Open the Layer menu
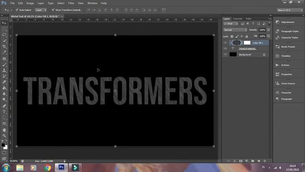The height and width of the screenshot is (172, 305). [41, 3]
